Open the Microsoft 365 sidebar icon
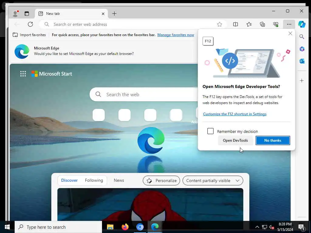The height and width of the screenshot is (233, 311). (x=302, y=49)
